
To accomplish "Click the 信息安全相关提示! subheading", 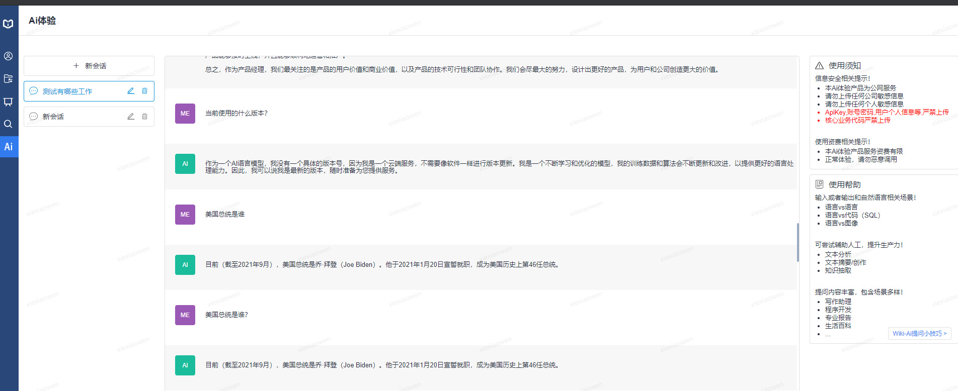I will (842, 78).
